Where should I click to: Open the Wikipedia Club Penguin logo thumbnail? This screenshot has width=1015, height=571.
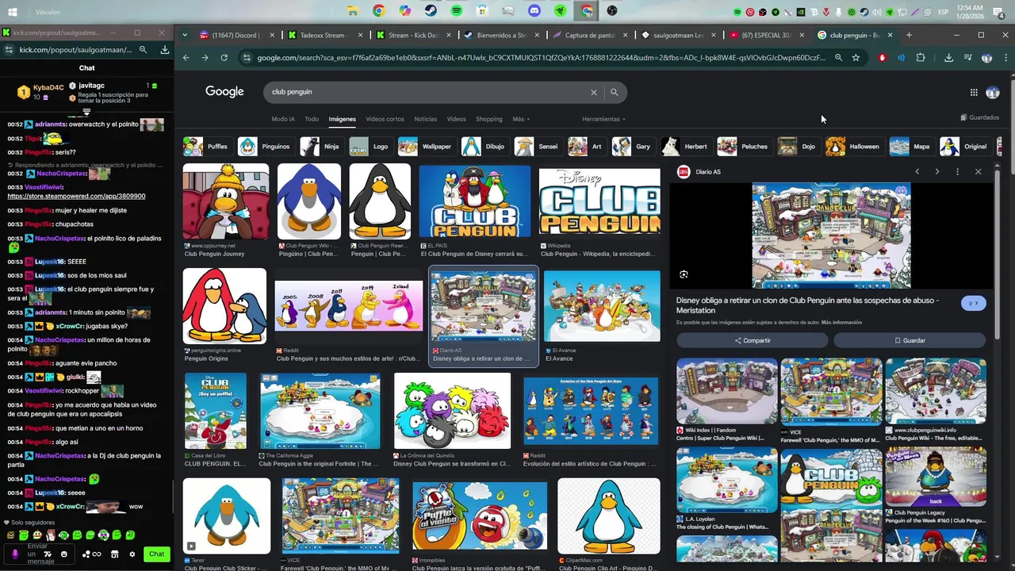point(599,201)
